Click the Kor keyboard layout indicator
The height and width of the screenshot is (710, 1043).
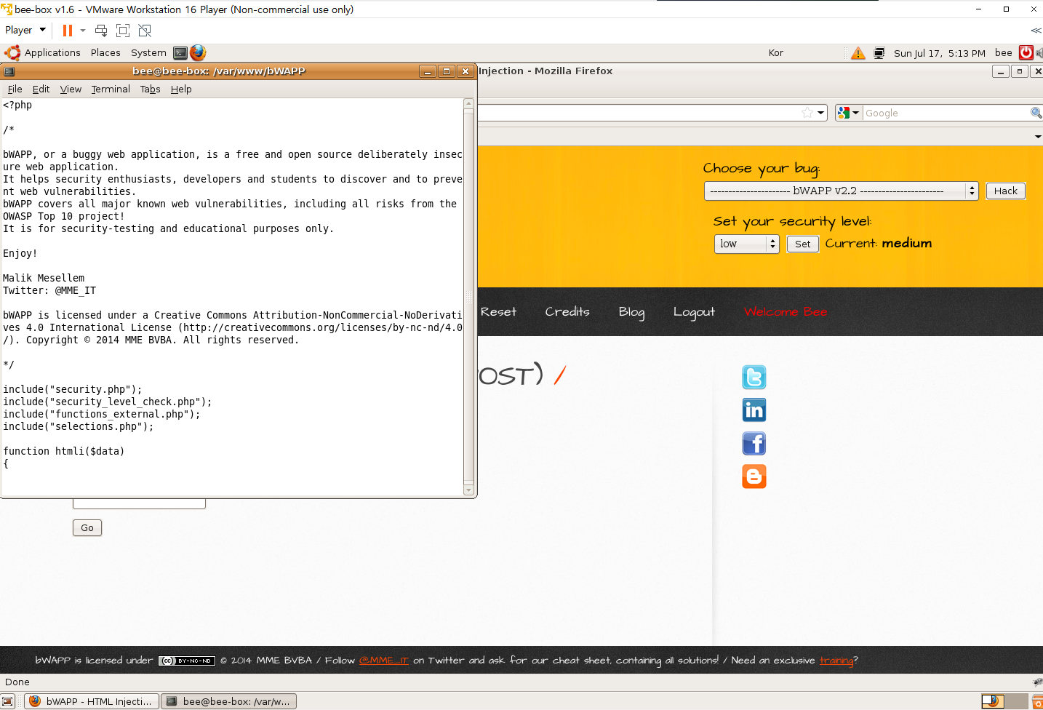click(x=776, y=52)
